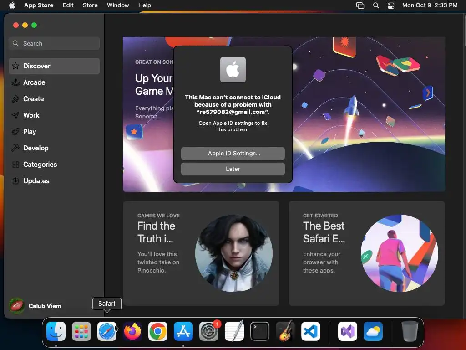Open Visual Studio purple Dock icon
This screenshot has width=466, height=350.
coord(348,331)
